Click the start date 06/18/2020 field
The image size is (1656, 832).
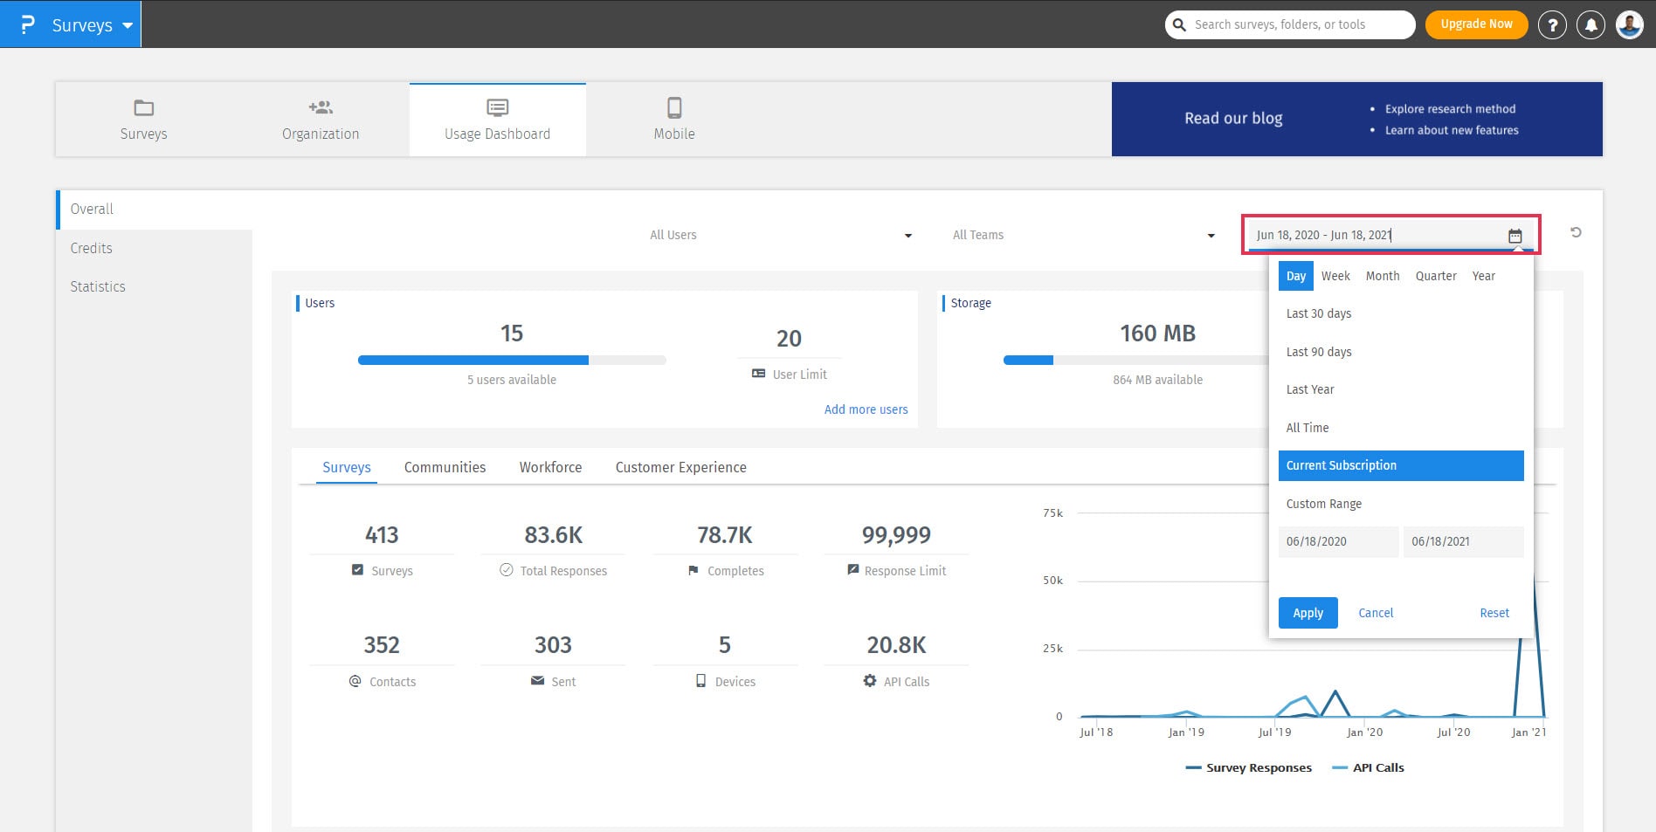[1337, 541]
